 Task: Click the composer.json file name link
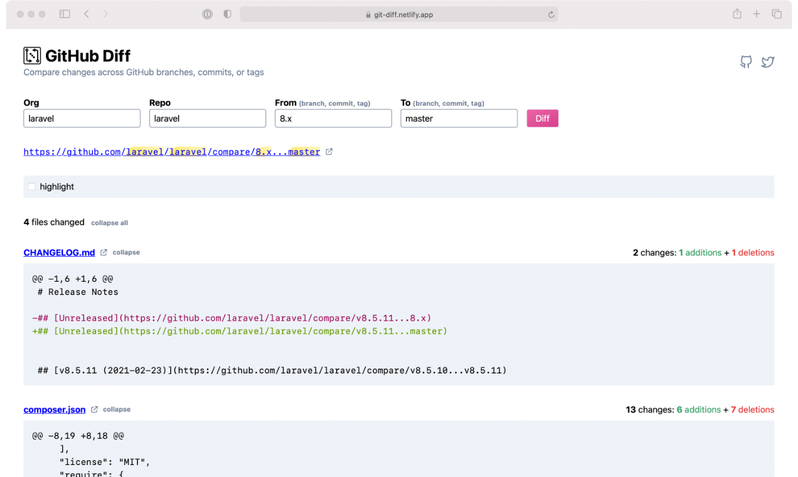[x=54, y=409]
